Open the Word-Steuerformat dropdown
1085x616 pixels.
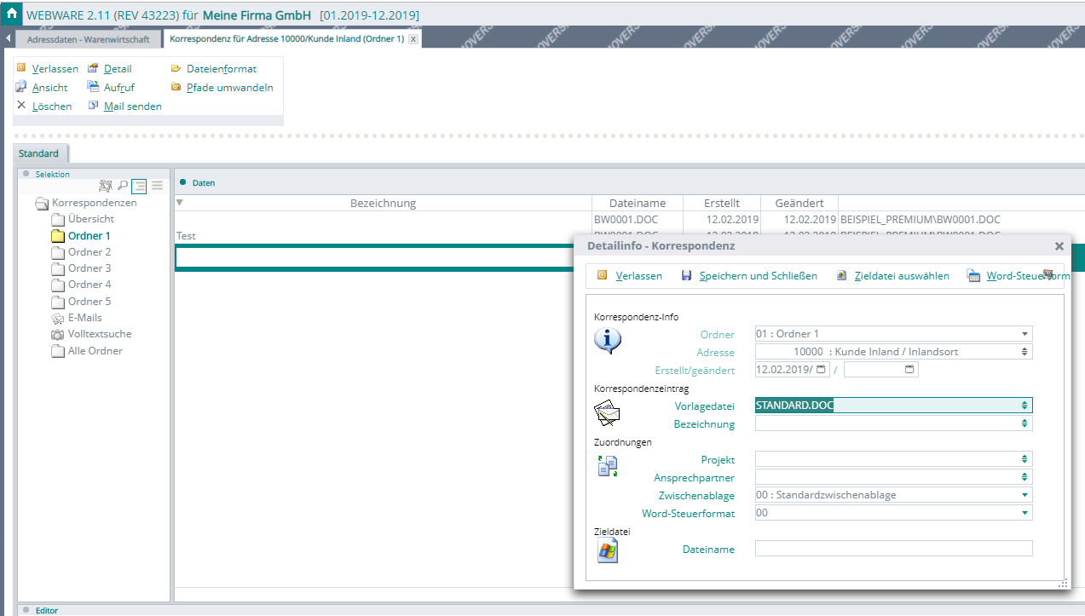pyautogui.click(x=1024, y=513)
